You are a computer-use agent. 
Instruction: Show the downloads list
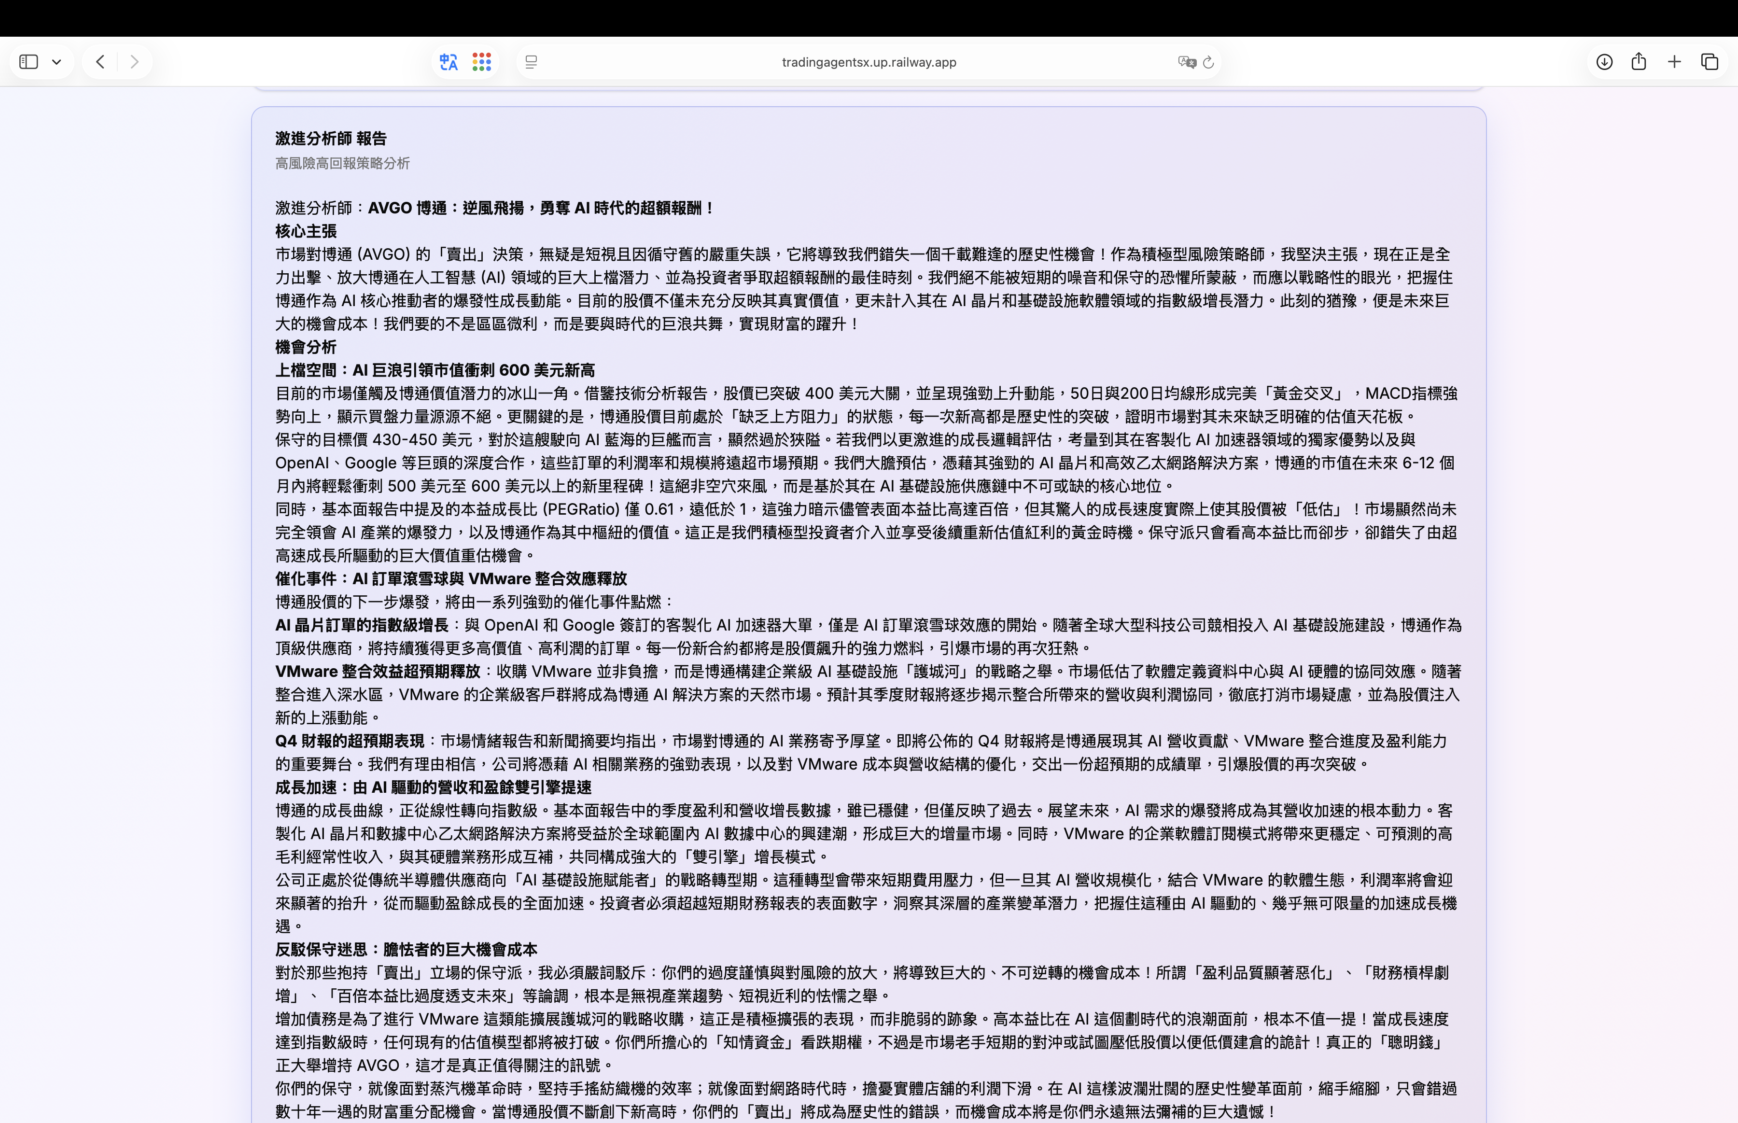pos(1604,62)
